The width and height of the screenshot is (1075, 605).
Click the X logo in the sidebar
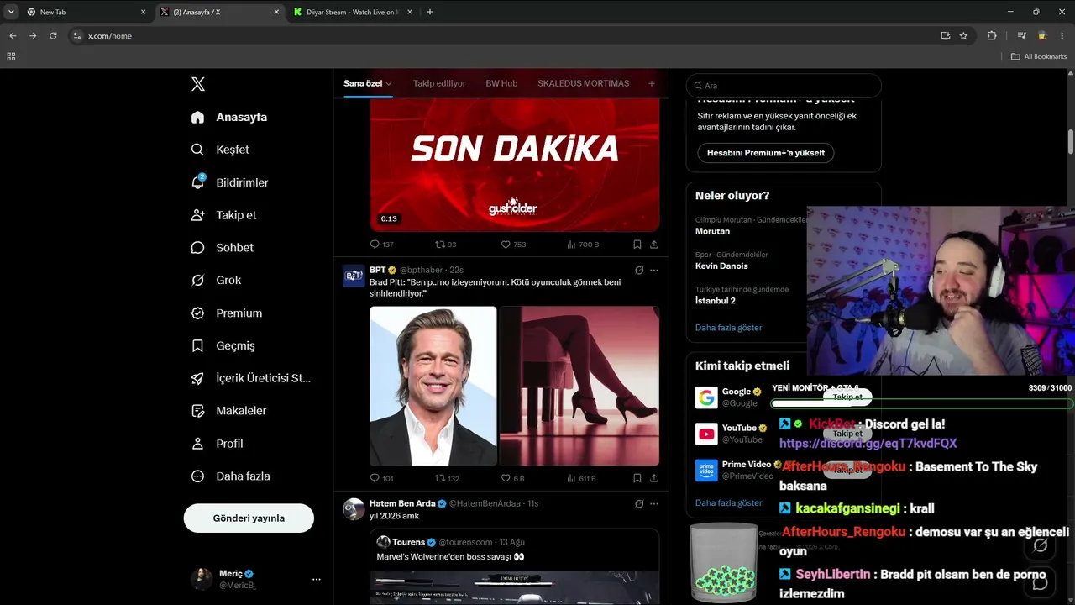tap(197, 84)
